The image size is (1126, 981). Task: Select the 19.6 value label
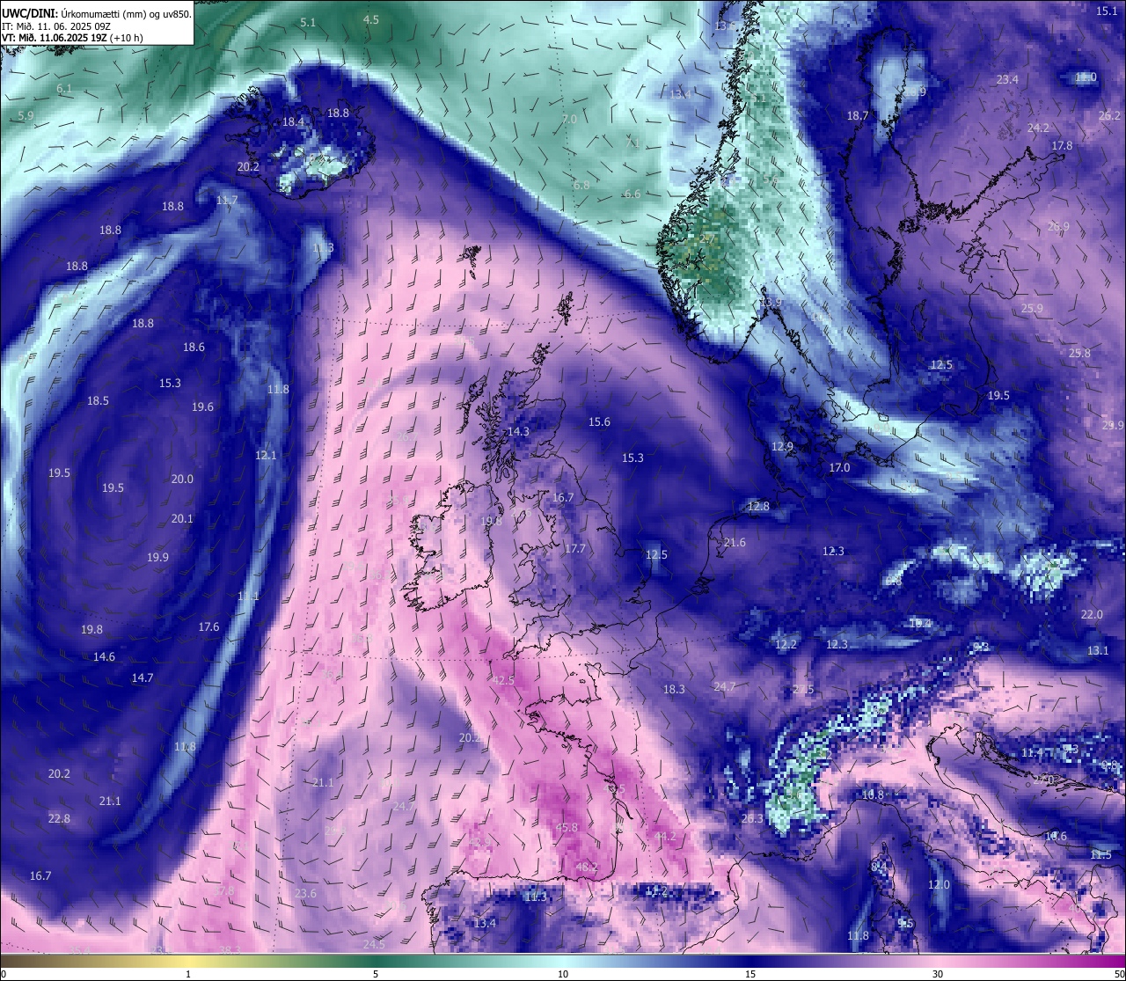[x=203, y=406]
